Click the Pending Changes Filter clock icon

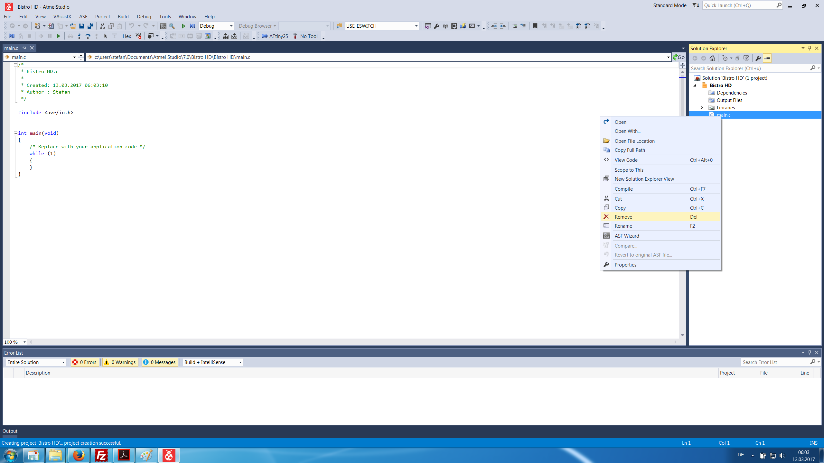(x=725, y=58)
